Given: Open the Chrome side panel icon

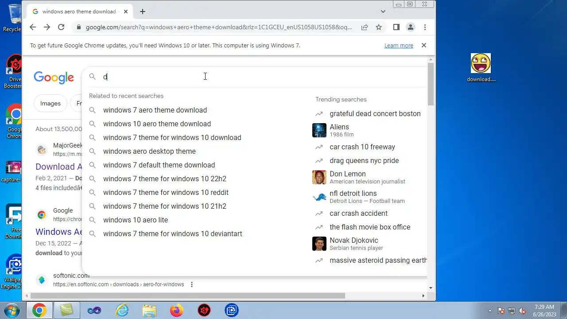Looking at the screenshot, I should (x=396, y=27).
